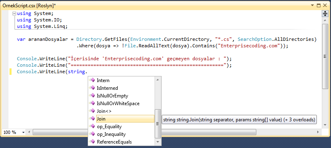Choose IsNullOrEmpty in the completion list
The height and width of the screenshot is (148, 331).
coord(112,96)
